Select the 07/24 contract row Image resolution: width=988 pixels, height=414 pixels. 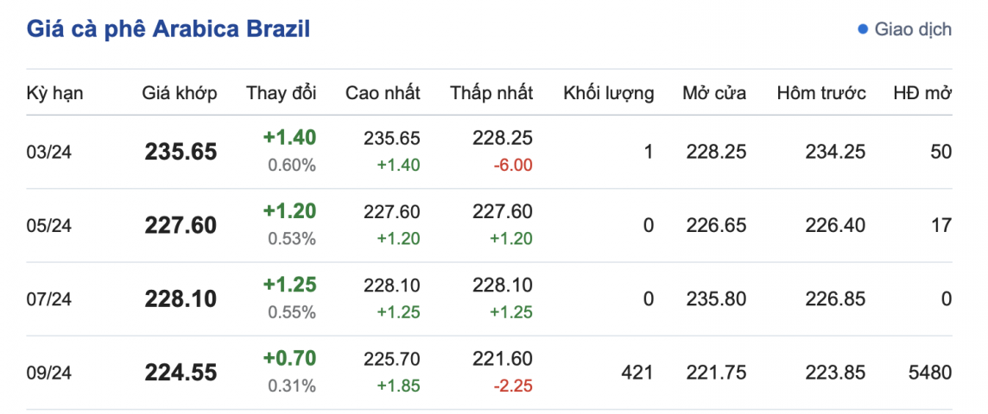49,299
